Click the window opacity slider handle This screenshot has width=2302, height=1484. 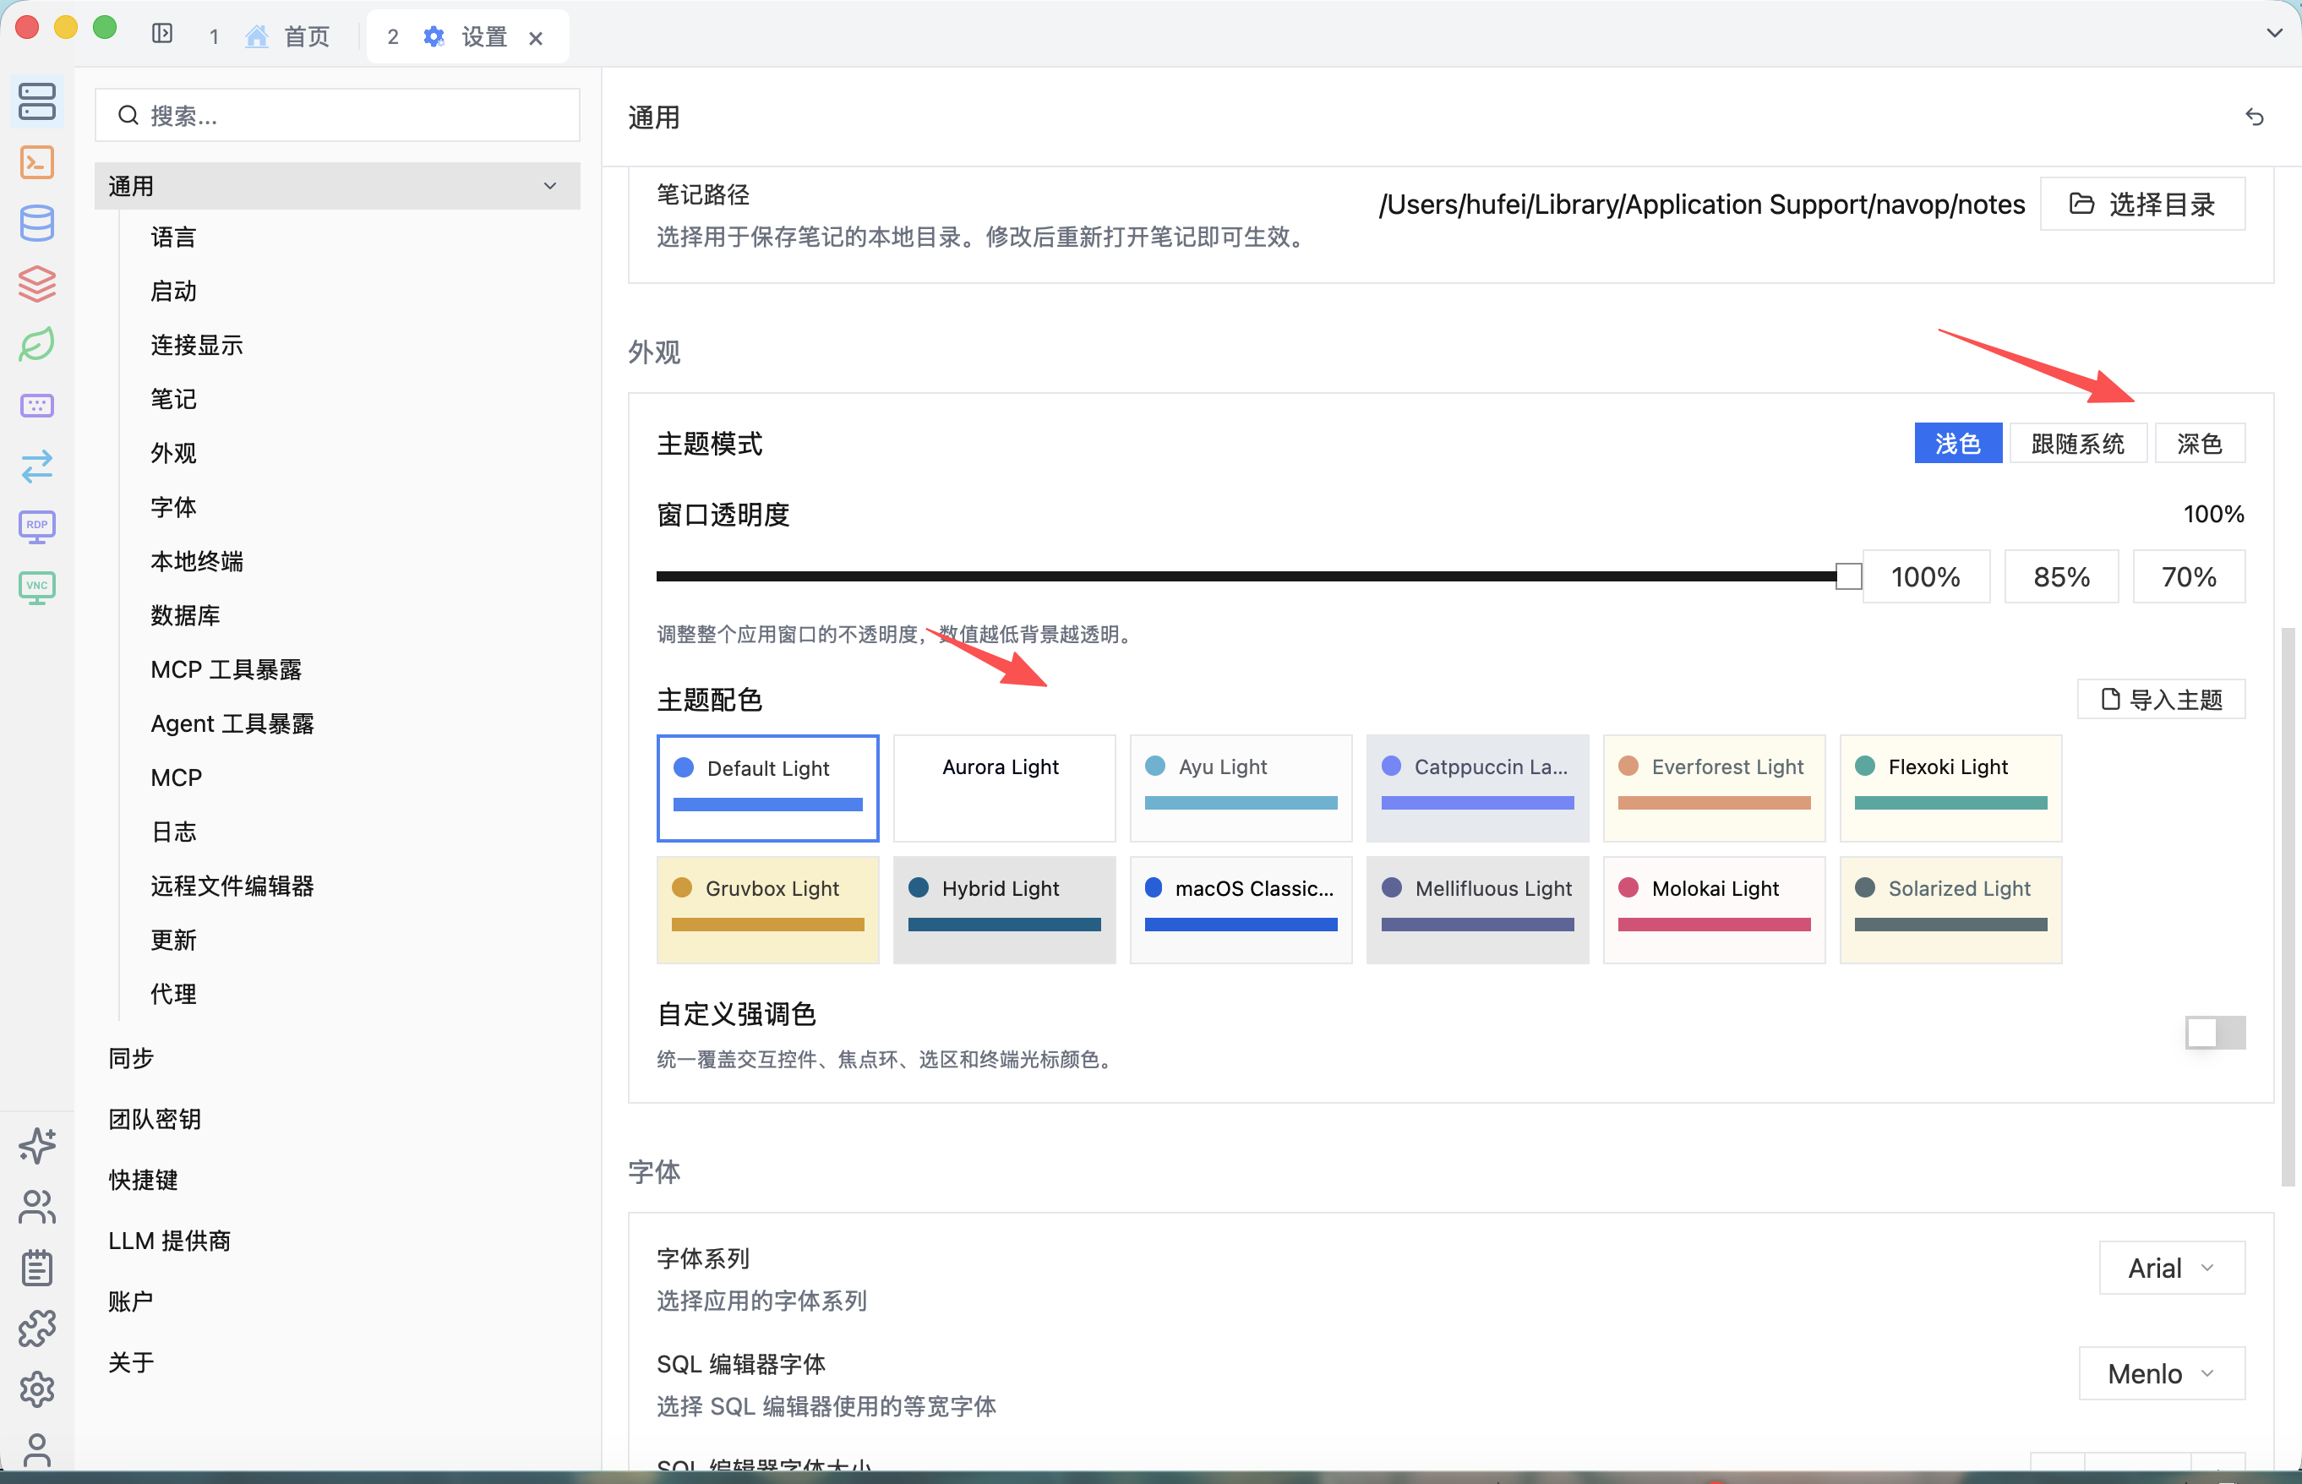click(x=1847, y=576)
